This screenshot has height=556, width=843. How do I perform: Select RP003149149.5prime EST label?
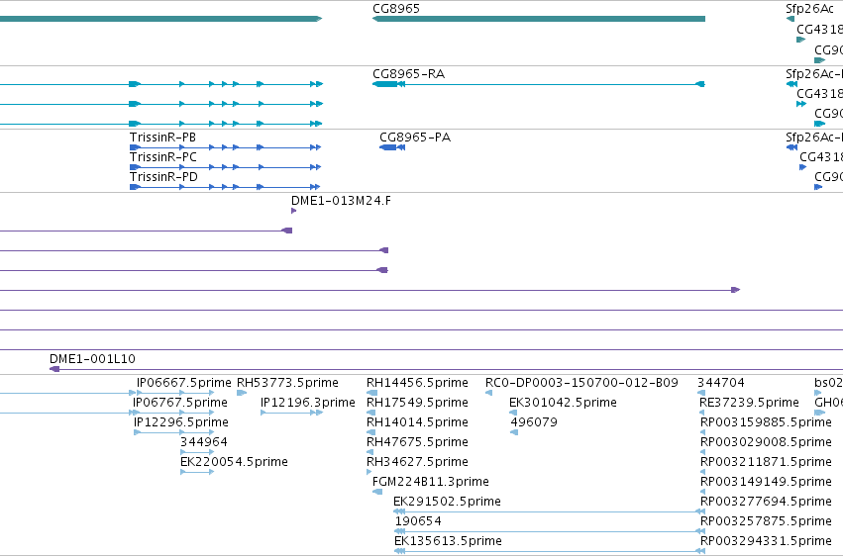click(x=766, y=482)
